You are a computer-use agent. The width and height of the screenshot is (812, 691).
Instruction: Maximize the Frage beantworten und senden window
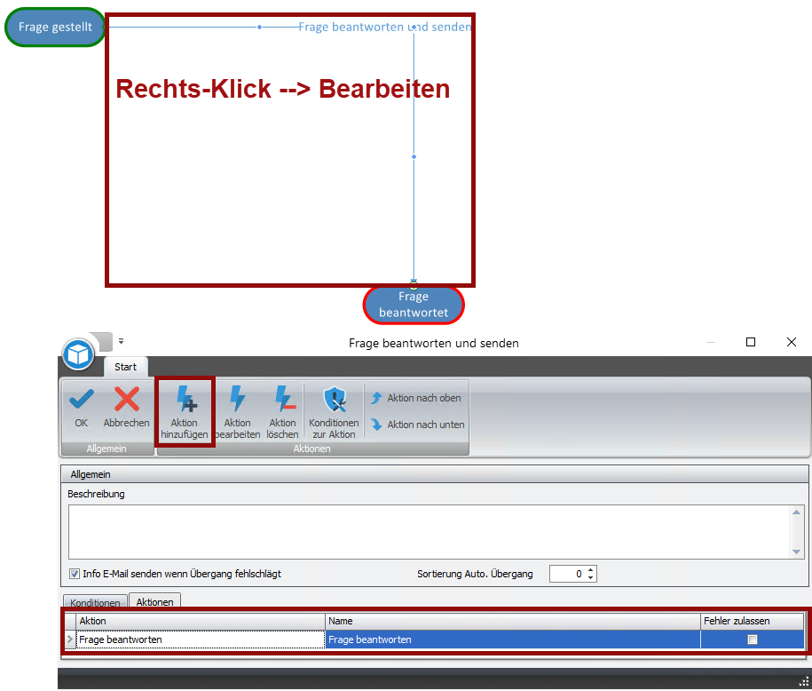(751, 342)
